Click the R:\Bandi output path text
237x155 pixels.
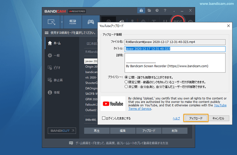click(x=91, y=52)
